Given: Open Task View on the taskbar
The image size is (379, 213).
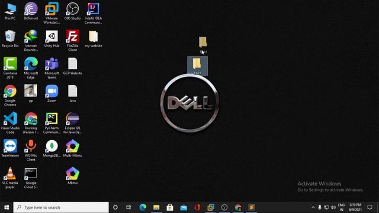Looking at the screenshot, I should [x=129, y=208].
